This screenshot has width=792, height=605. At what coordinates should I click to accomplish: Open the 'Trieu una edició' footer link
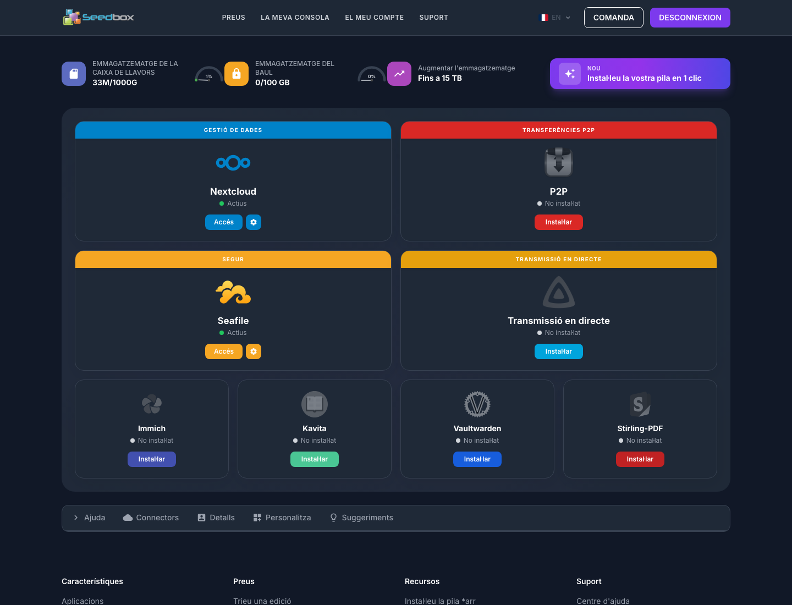262,601
